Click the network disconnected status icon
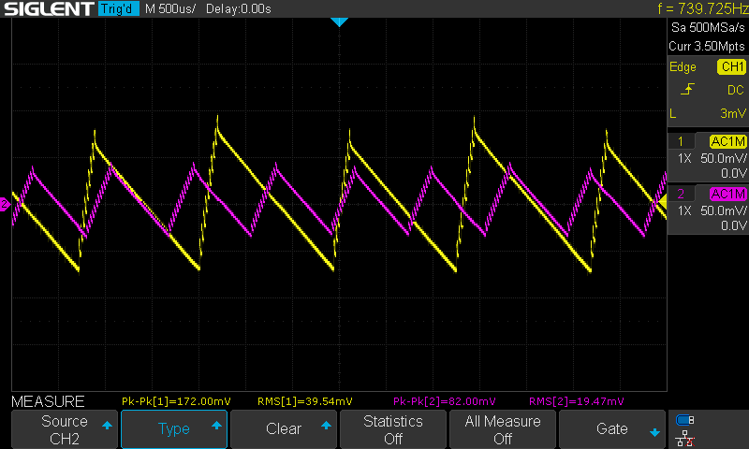Image resolution: width=749 pixels, height=449 pixels. pos(685,438)
